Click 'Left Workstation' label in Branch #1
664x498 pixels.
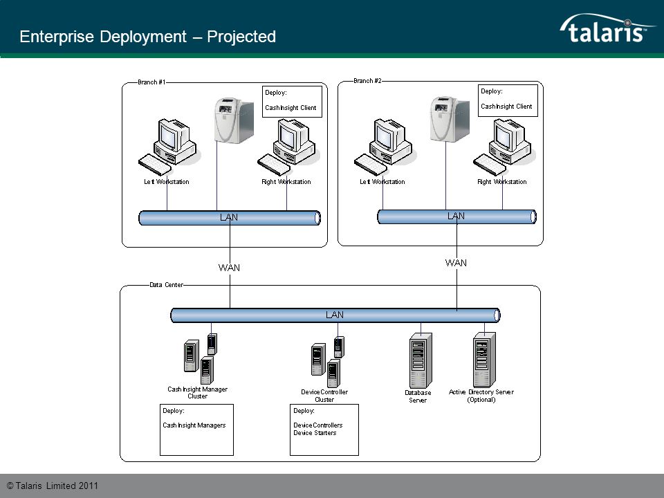click(167, 182)
